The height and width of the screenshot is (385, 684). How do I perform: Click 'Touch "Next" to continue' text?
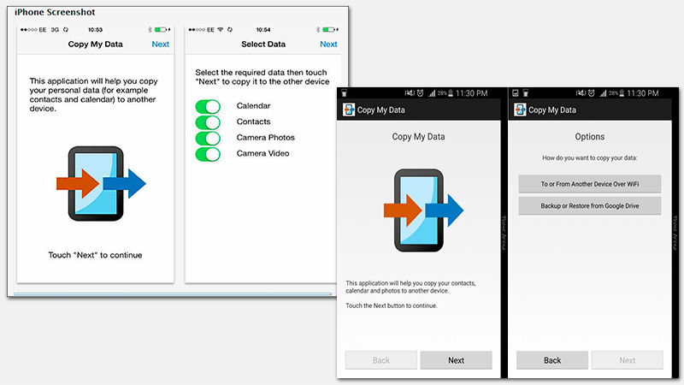(95, 255)
